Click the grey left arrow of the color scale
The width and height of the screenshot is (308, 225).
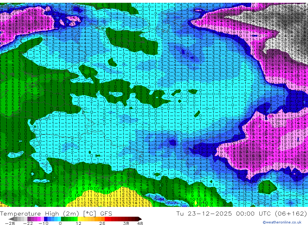tap(11, 219)
